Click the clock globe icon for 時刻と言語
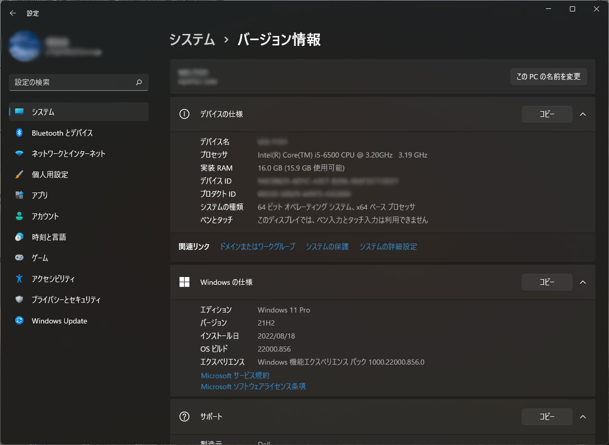This screenshot has width=609, height=445. [19, 237]
